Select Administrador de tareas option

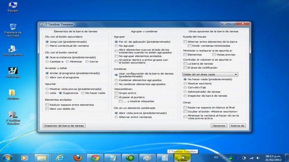(202, 92)
